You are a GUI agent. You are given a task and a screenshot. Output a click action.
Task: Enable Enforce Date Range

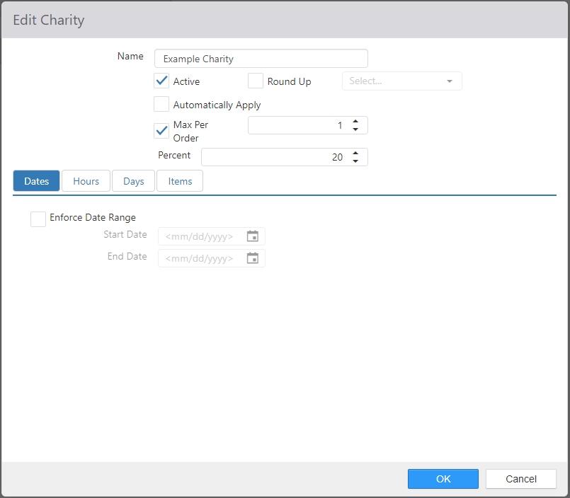(38, 219)
